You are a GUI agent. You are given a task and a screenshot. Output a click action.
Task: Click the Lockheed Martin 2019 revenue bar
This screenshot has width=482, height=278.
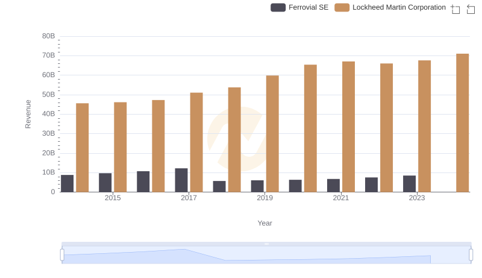point(272,134)
